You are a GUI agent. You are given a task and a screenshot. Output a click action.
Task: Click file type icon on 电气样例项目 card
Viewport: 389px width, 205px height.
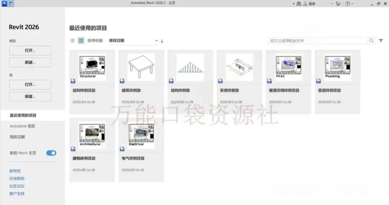[x=122, y=149]
